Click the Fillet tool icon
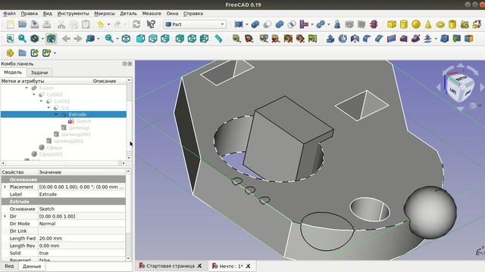 [x=367, y=39]
